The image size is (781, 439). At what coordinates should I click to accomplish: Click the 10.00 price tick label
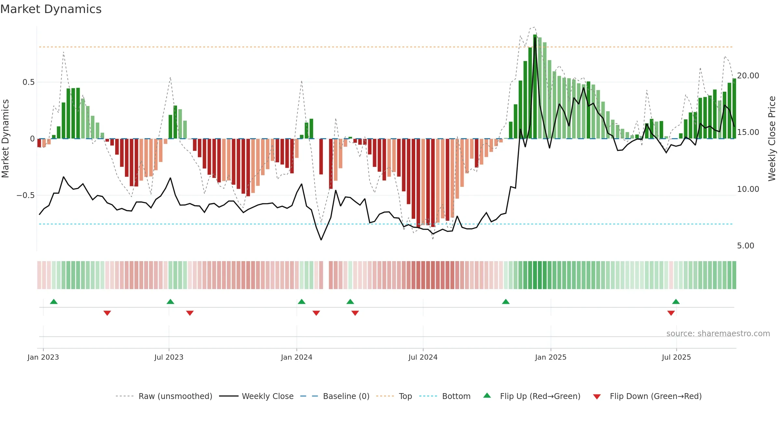(x=748, y=189)
